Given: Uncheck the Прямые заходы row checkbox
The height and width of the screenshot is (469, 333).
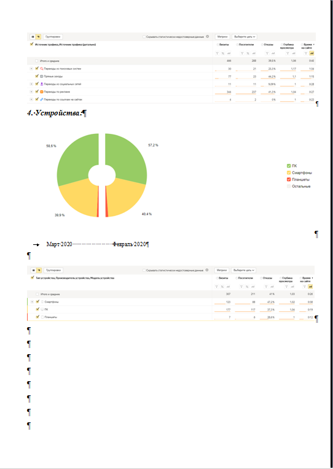Looking at the screenshot, I should coord(37,76).
